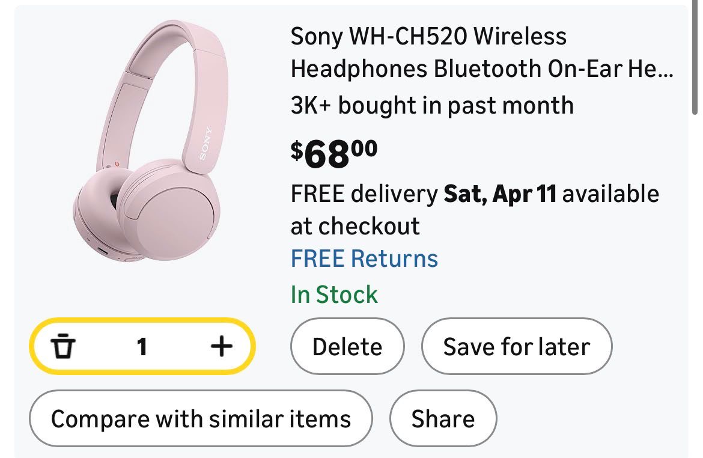Click the quantity number 1

pyautogui.click(x=142, y=346)
